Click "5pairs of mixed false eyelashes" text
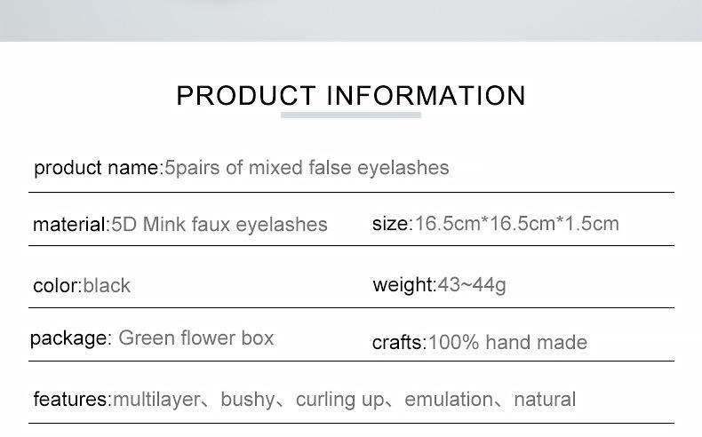This screenshot has height=437, width=702. click(x=307, y=168)
